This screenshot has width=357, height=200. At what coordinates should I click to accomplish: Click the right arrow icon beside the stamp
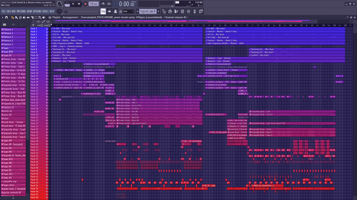click(109, 11)
